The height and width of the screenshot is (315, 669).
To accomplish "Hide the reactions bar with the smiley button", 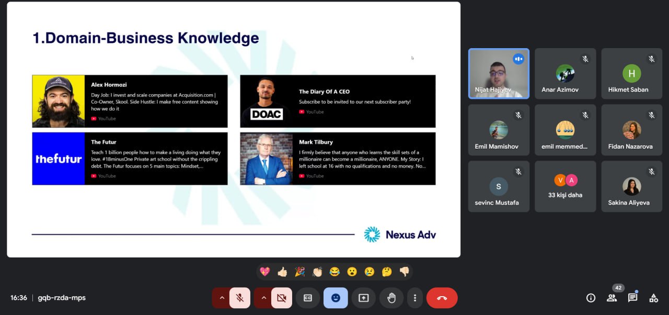I will click(x=336, y=298).
